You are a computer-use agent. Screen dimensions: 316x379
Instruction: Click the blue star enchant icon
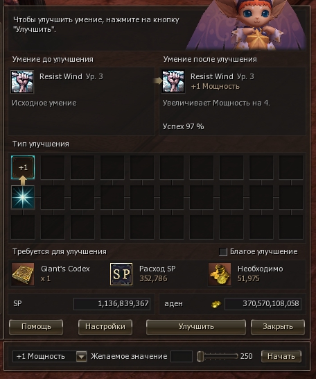(x=23, y=197)
